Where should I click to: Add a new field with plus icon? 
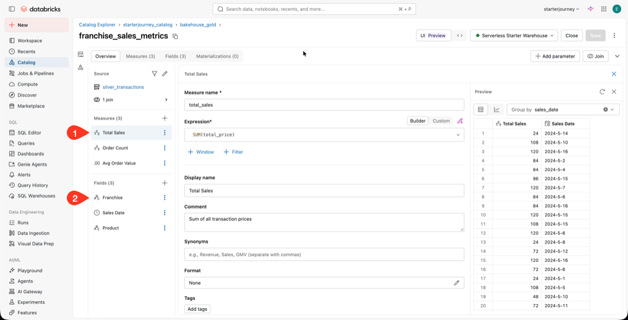(164, 183)
